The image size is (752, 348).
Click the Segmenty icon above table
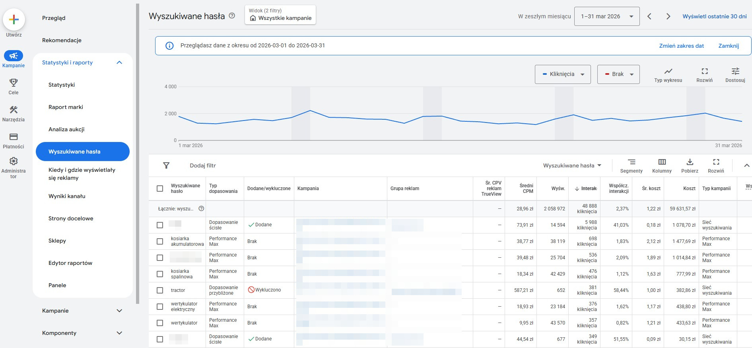[x=631, y=162]
